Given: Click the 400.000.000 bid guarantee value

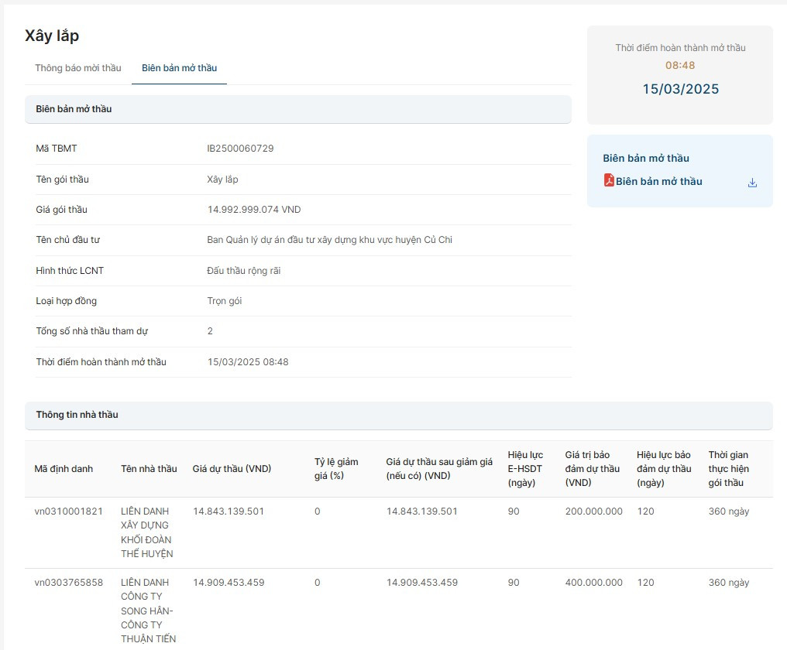Looking at the screenshot, I should coord(593,583).
